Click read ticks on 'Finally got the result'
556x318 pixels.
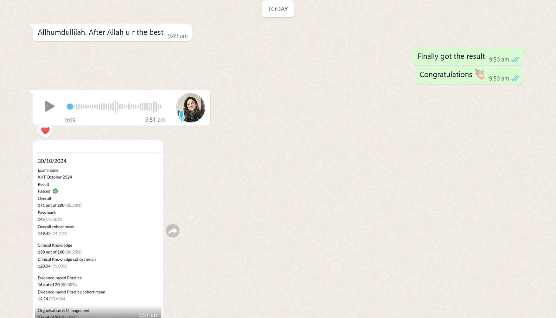(x=515, y=59)
